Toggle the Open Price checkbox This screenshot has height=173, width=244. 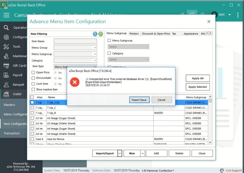coord(33,72)
